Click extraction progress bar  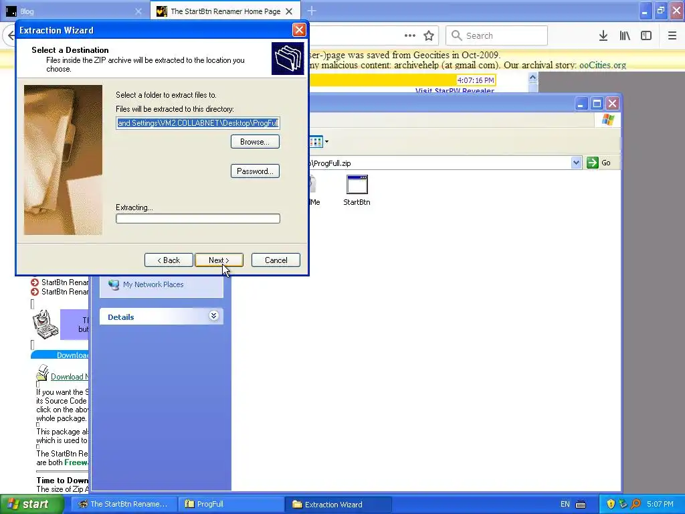pyautogui.click(x=198, y=219)
